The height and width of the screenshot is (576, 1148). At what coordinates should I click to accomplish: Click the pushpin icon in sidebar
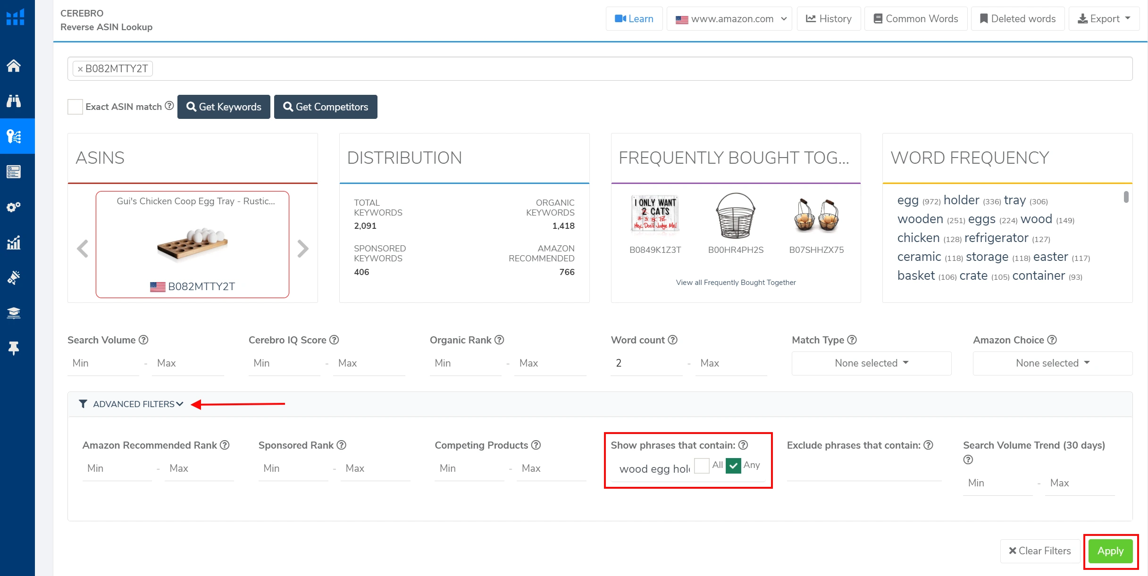click(14, 348)
